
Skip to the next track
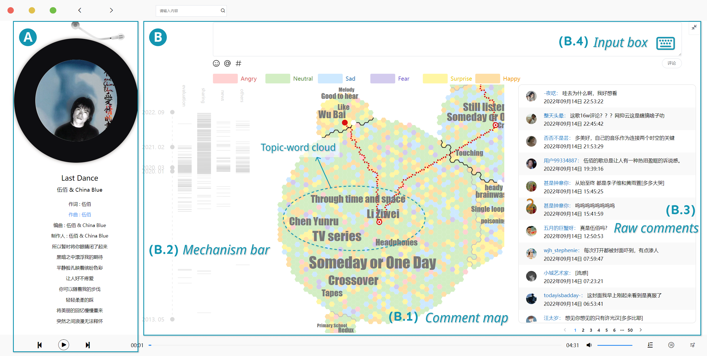[88, 345]
